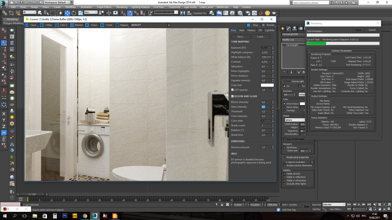Screen dimensions: 392x220
Task: Click Erase in Corona frame buffer
Action: click(x=91, y=25)
